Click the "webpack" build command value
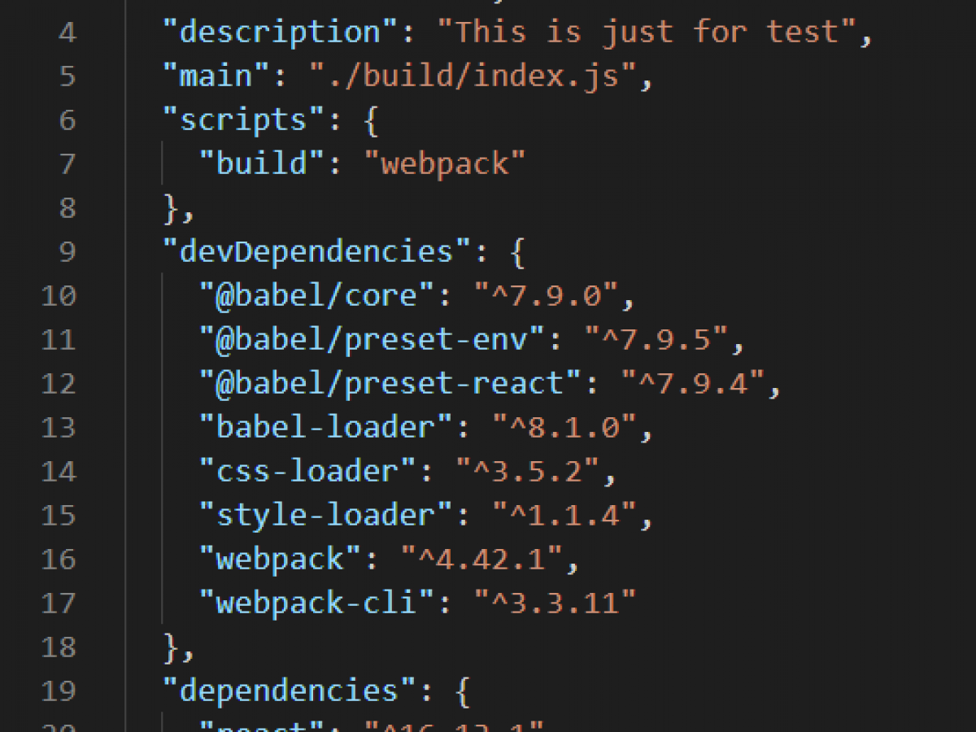 click(x=446, y=163)
